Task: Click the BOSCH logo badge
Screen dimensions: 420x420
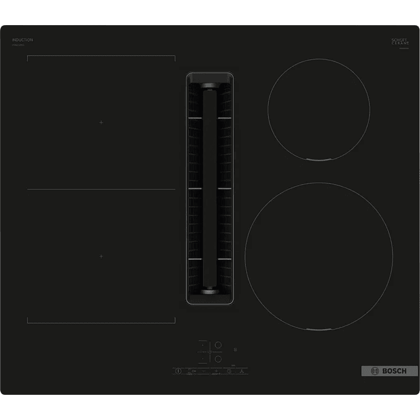Action: coord(385,370)
